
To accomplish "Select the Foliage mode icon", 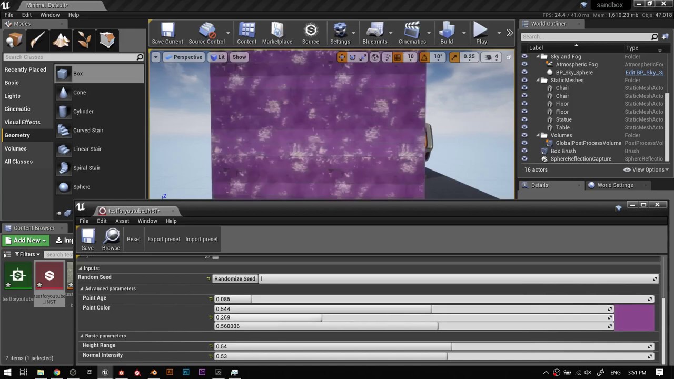I will (x=84, y=40).
